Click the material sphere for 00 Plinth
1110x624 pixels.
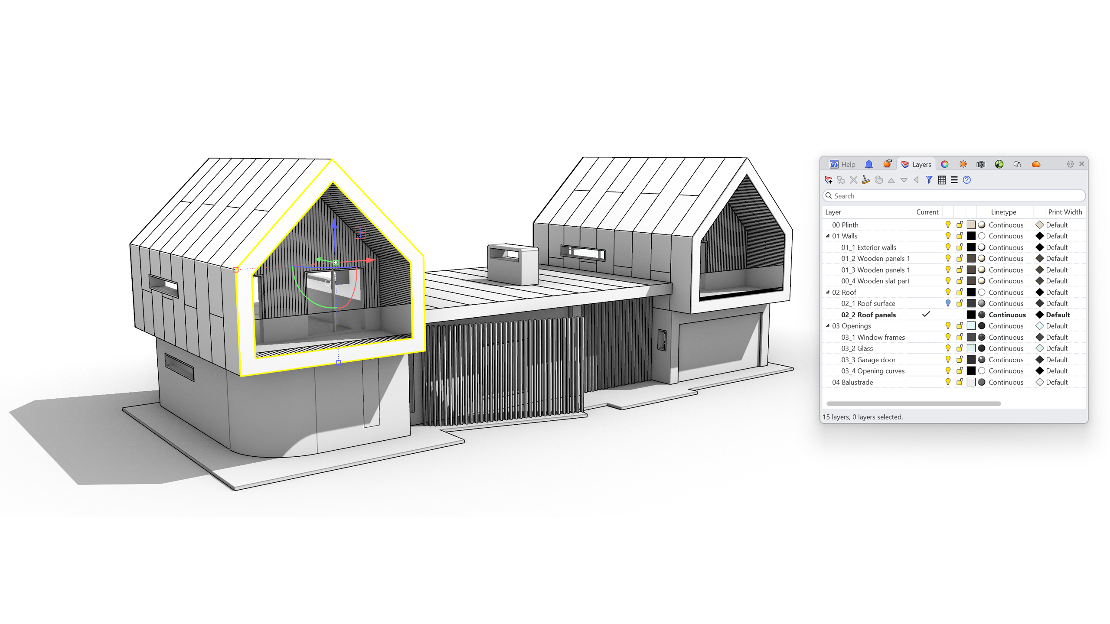[x=982, y=225]
